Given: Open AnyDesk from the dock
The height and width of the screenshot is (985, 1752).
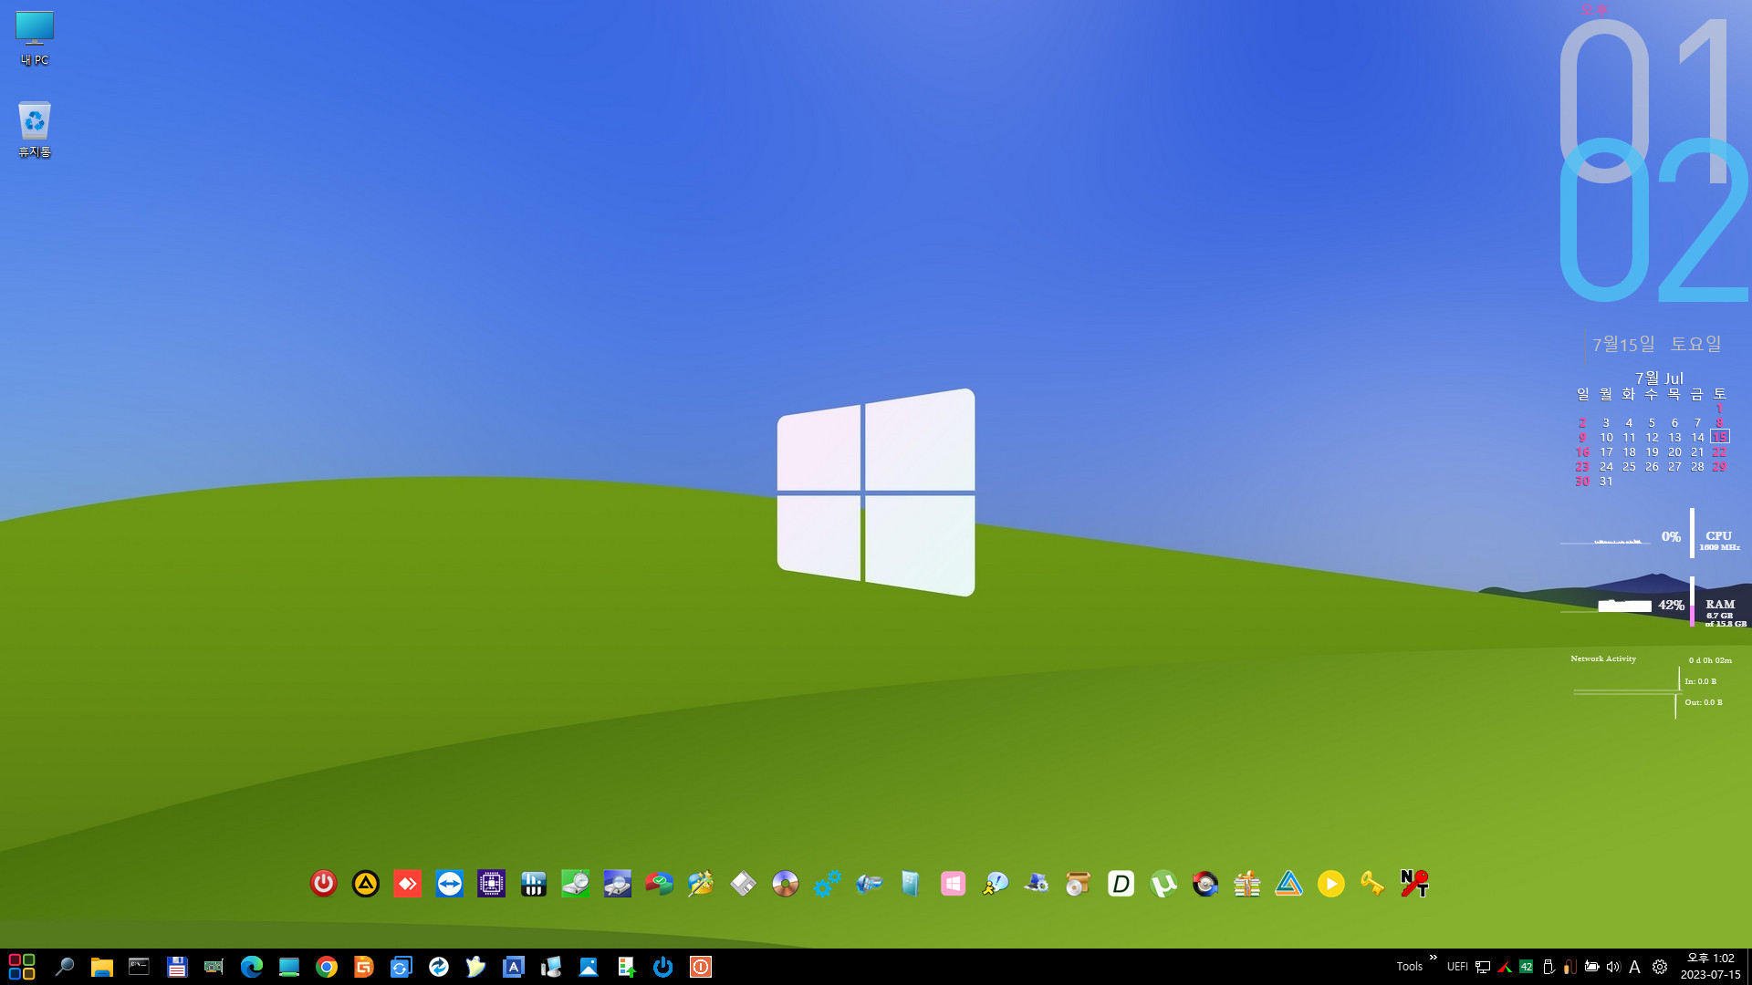Looking at the screenshot, I should pyautogui.click(x=408, y=883).
